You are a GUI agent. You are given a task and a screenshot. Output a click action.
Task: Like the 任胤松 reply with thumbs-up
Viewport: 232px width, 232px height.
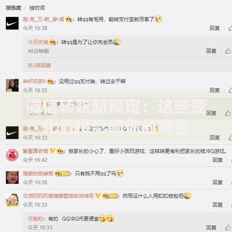point(228,228)
